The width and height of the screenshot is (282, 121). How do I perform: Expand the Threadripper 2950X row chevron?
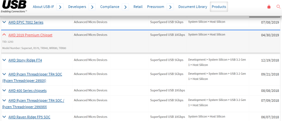click(4, 74)
